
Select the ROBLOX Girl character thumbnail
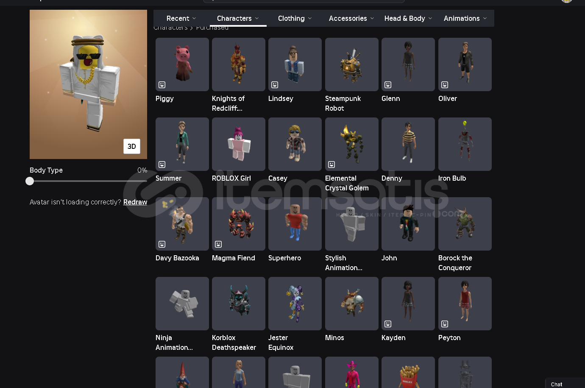pos(239,144)
